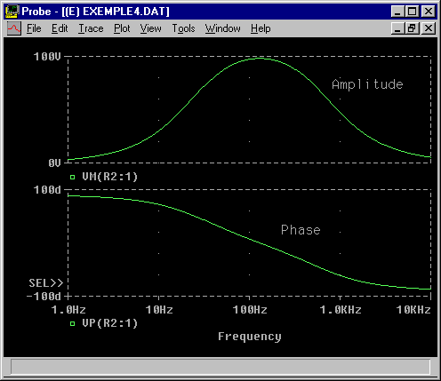Open the Trace menu
This screenshot has height=381, width=441.
click(x=91, y=28)
